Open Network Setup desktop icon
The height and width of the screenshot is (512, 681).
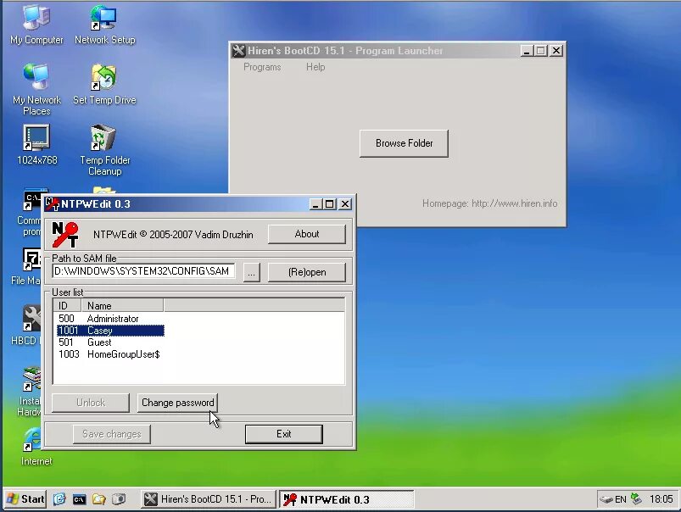[x=104, y=24]
